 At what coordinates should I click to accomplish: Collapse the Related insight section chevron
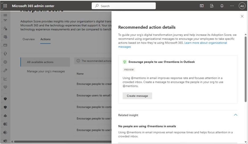tap(235, 115)
